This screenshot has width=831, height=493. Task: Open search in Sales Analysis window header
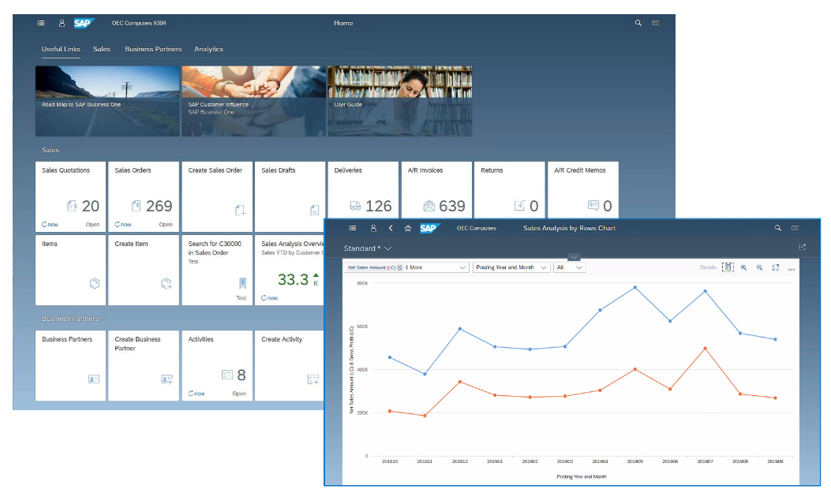click(x=778, y=228)
